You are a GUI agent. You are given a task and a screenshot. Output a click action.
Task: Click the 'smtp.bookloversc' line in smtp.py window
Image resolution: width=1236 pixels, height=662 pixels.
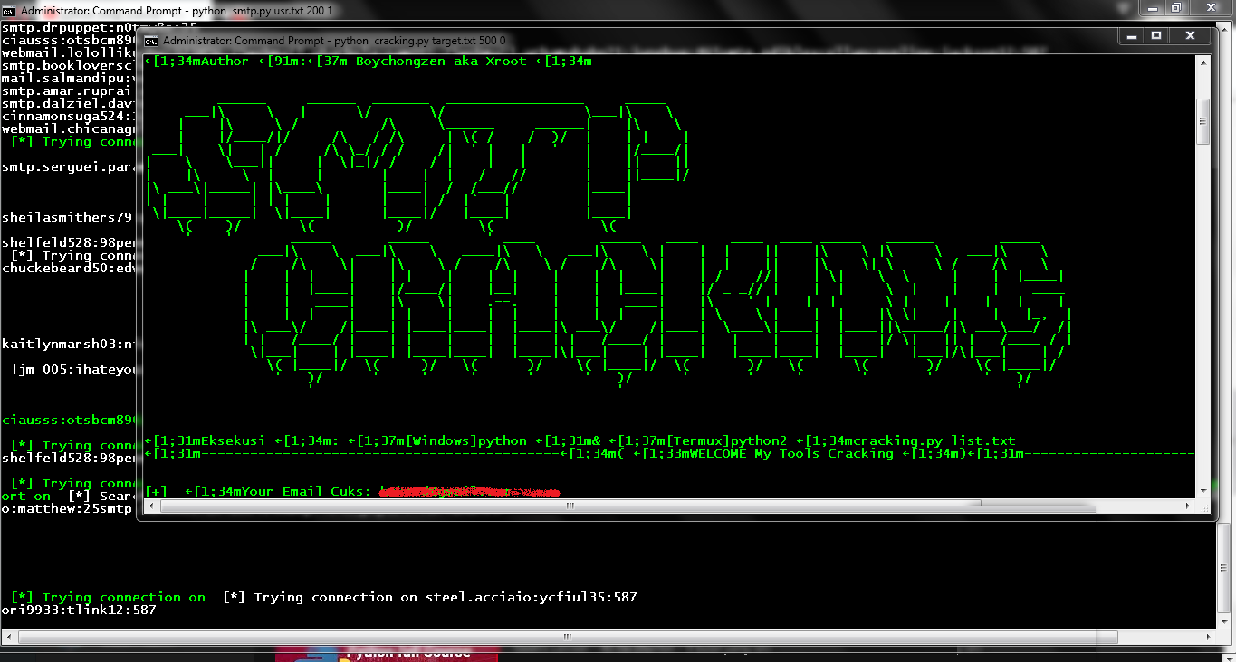tap(69, 66)
